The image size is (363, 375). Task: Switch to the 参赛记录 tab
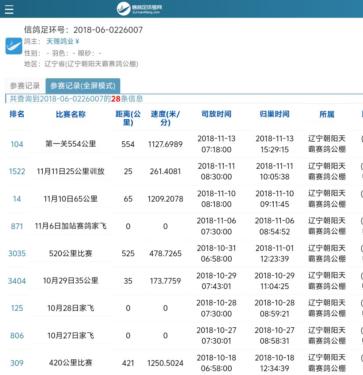tap(25, 86)
